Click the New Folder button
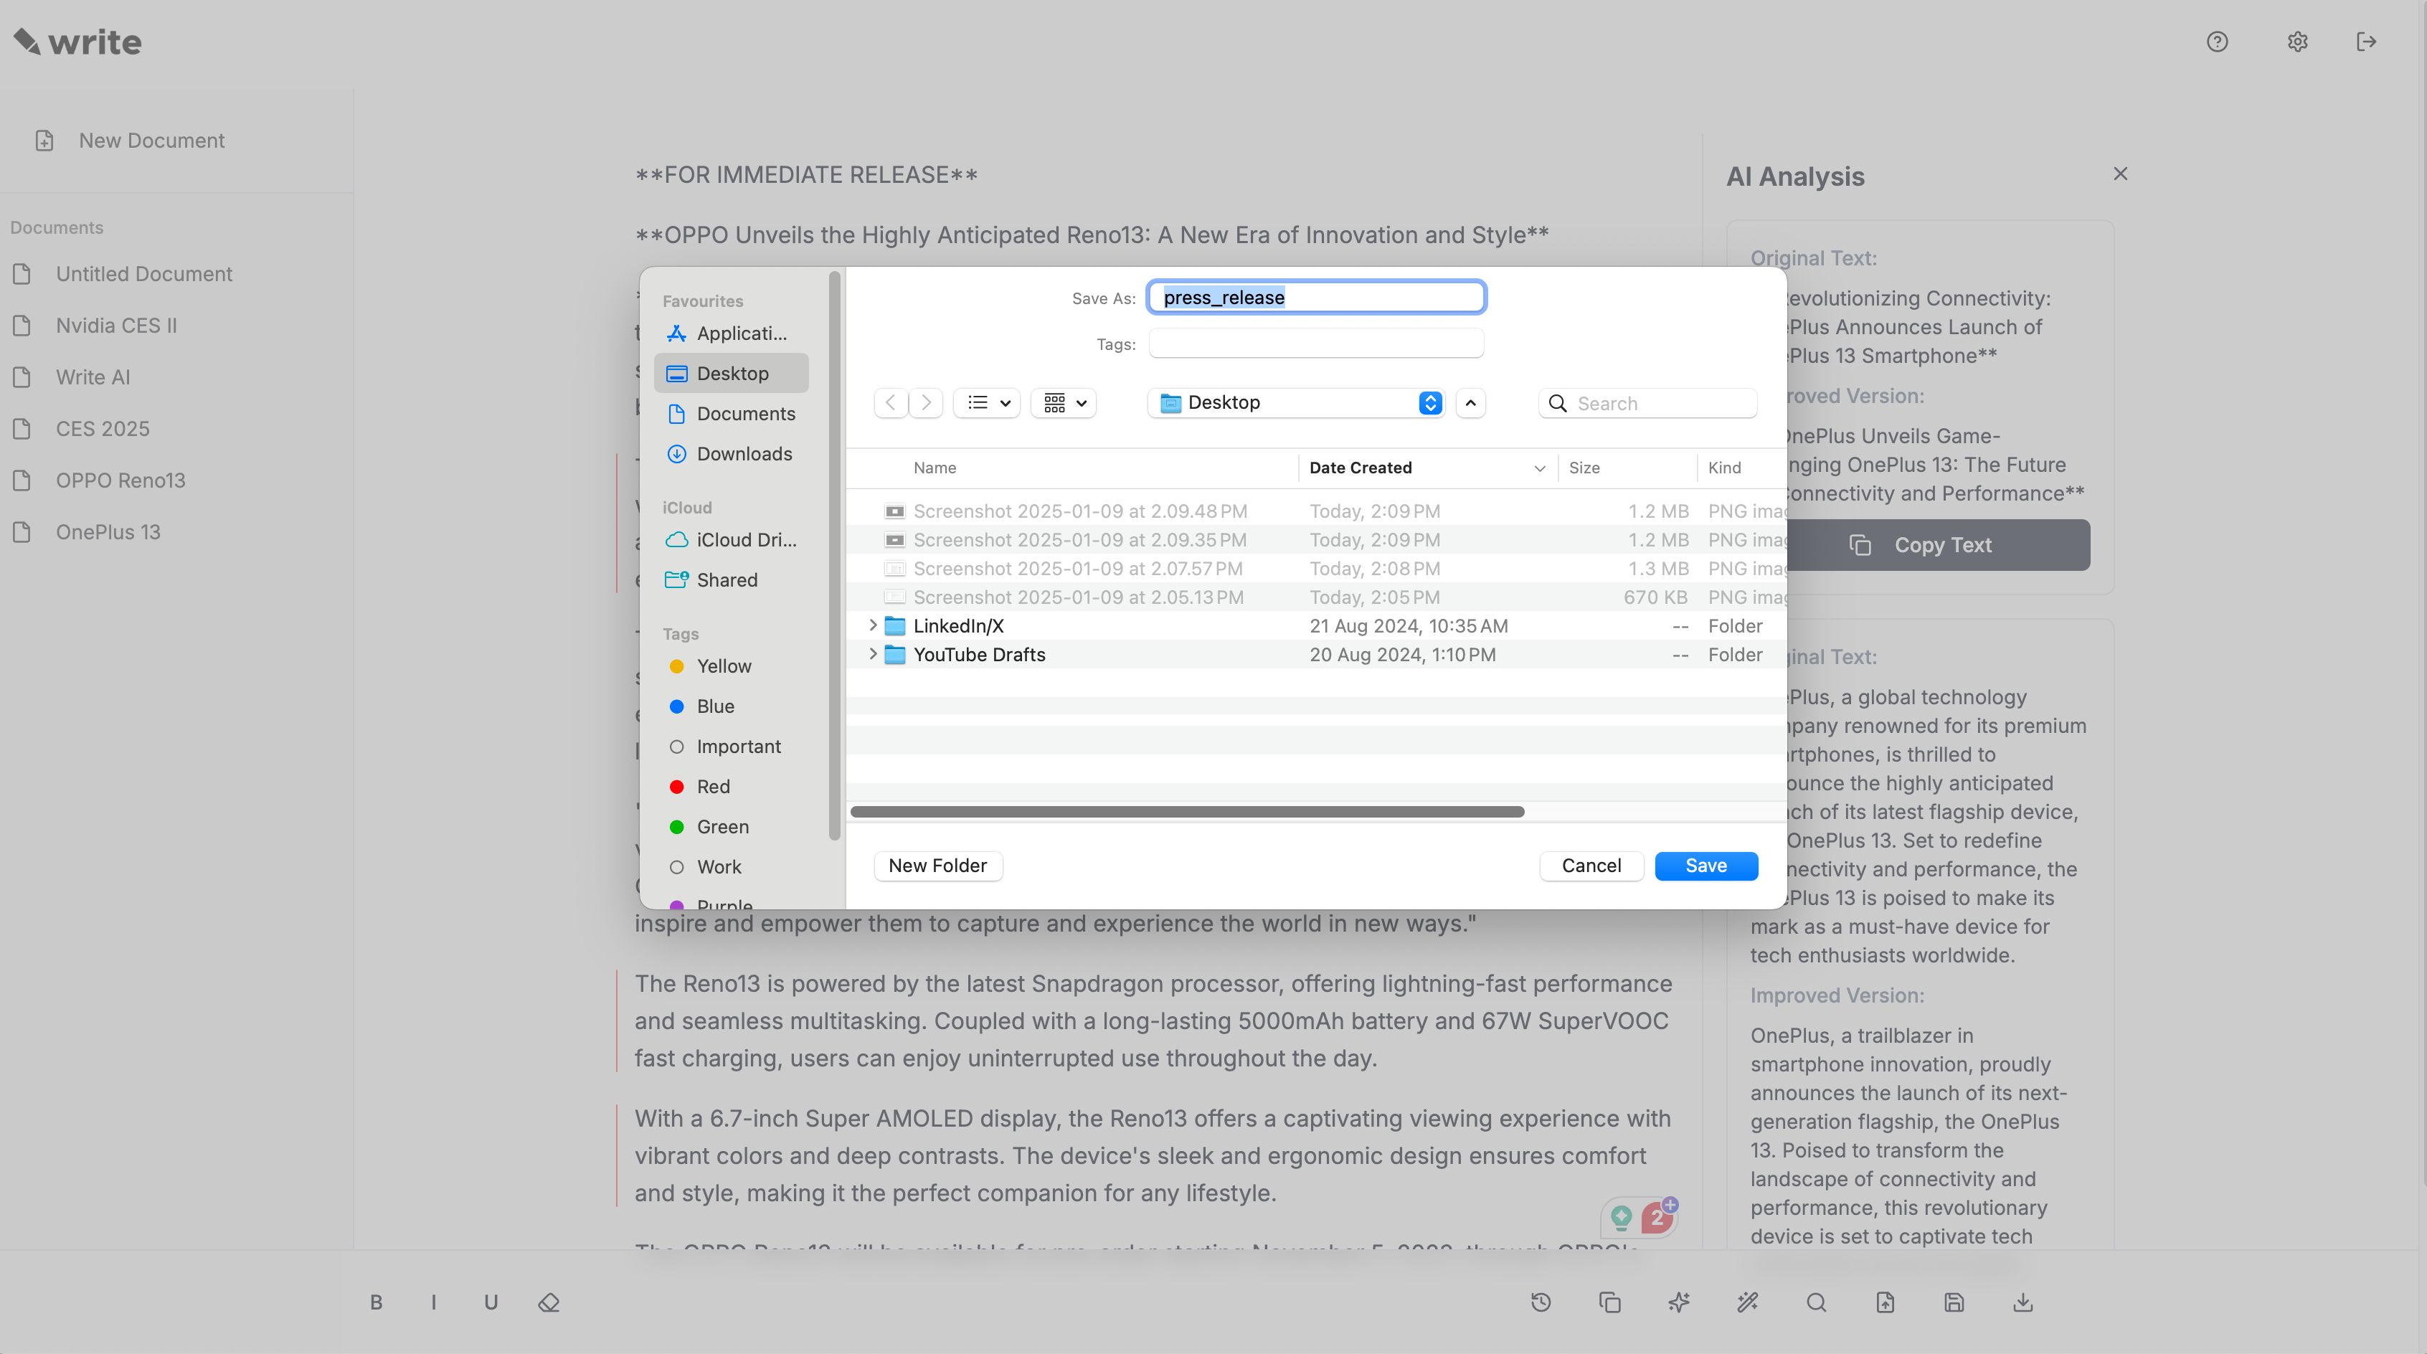Viewport: 2427px width, 1354px height. point(937,866)
